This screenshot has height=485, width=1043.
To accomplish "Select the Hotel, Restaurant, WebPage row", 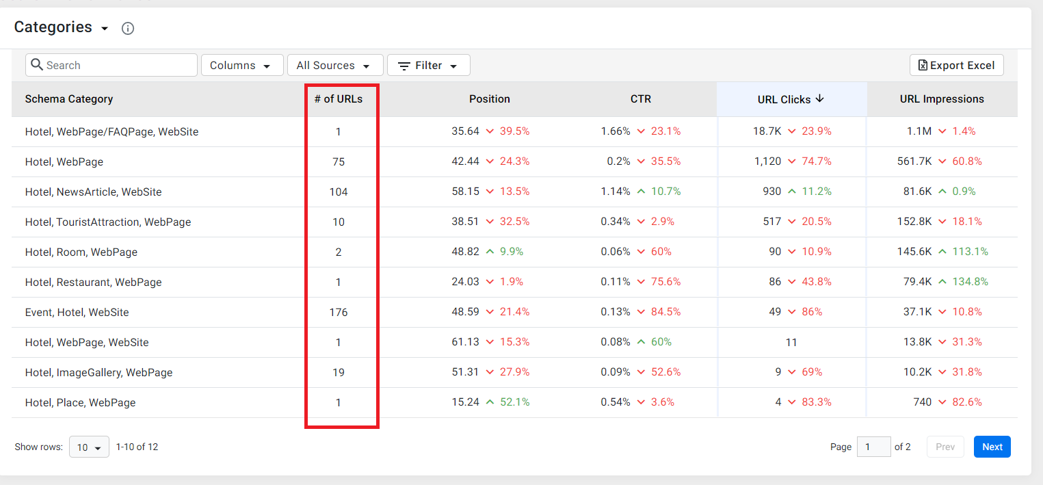I will click(514, 282).
